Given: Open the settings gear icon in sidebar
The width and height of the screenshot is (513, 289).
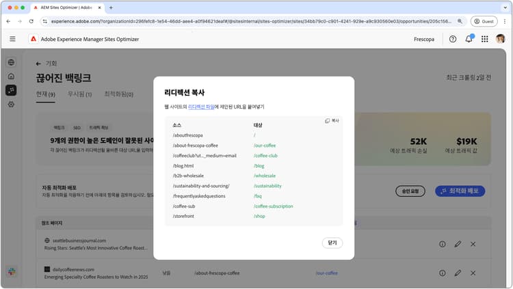Looking at the screenshot, I should [11, 105].
